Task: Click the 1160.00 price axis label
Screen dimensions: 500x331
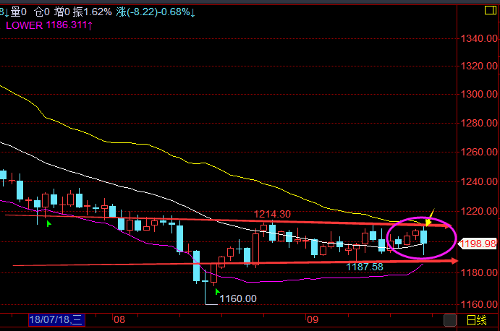Action: pos(479,304)
